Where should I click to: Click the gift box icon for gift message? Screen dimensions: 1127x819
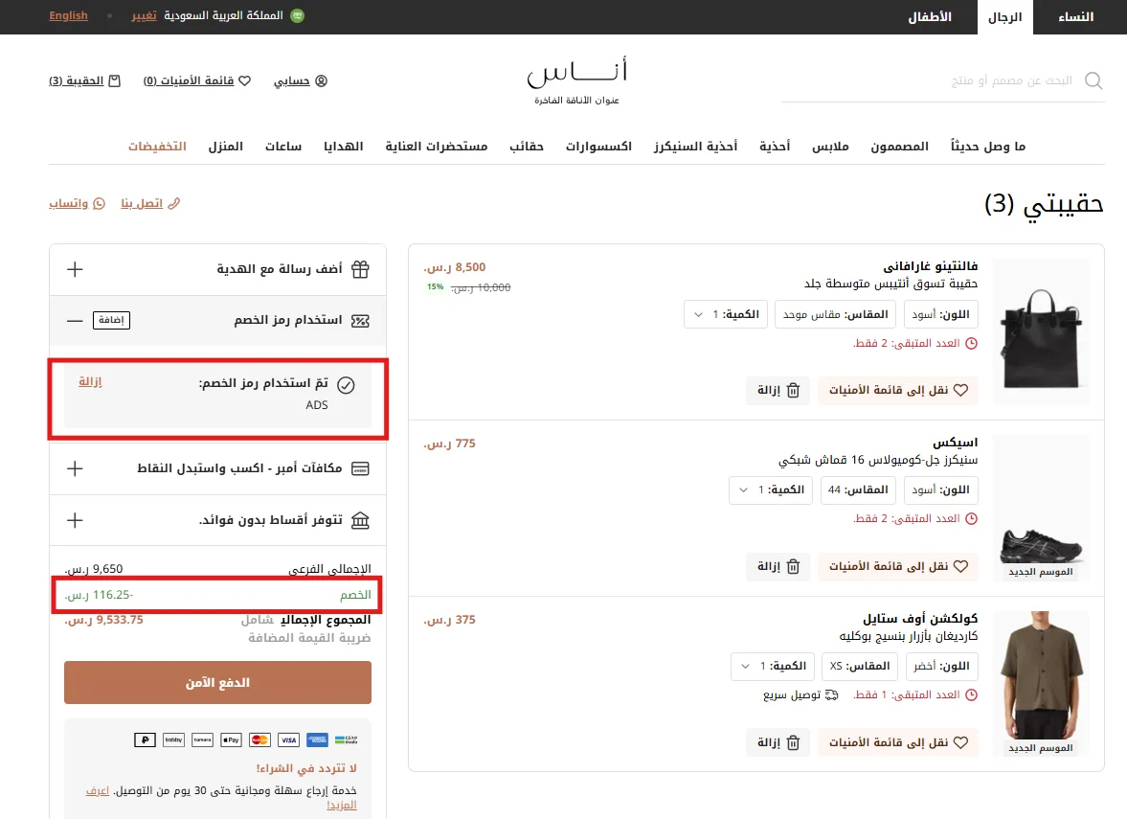coord(360,269)
